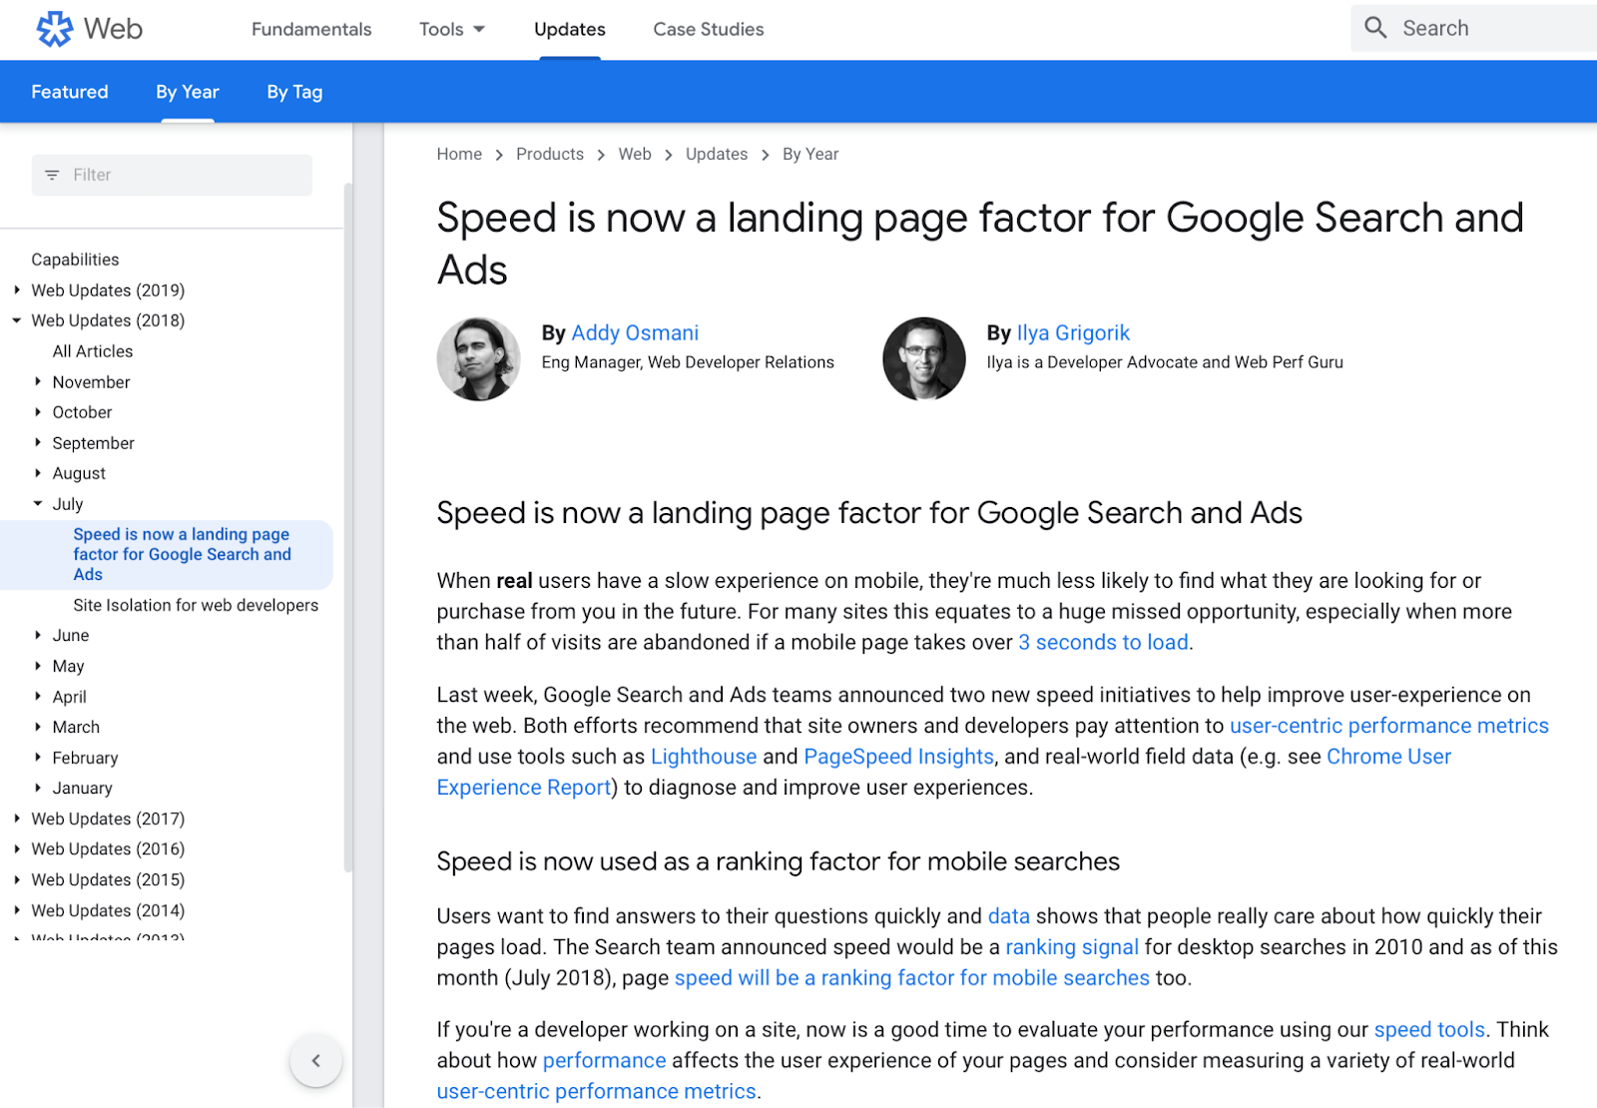Expand the March section

point(38,727)
